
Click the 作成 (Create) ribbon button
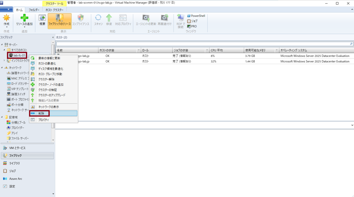point(6,21)
